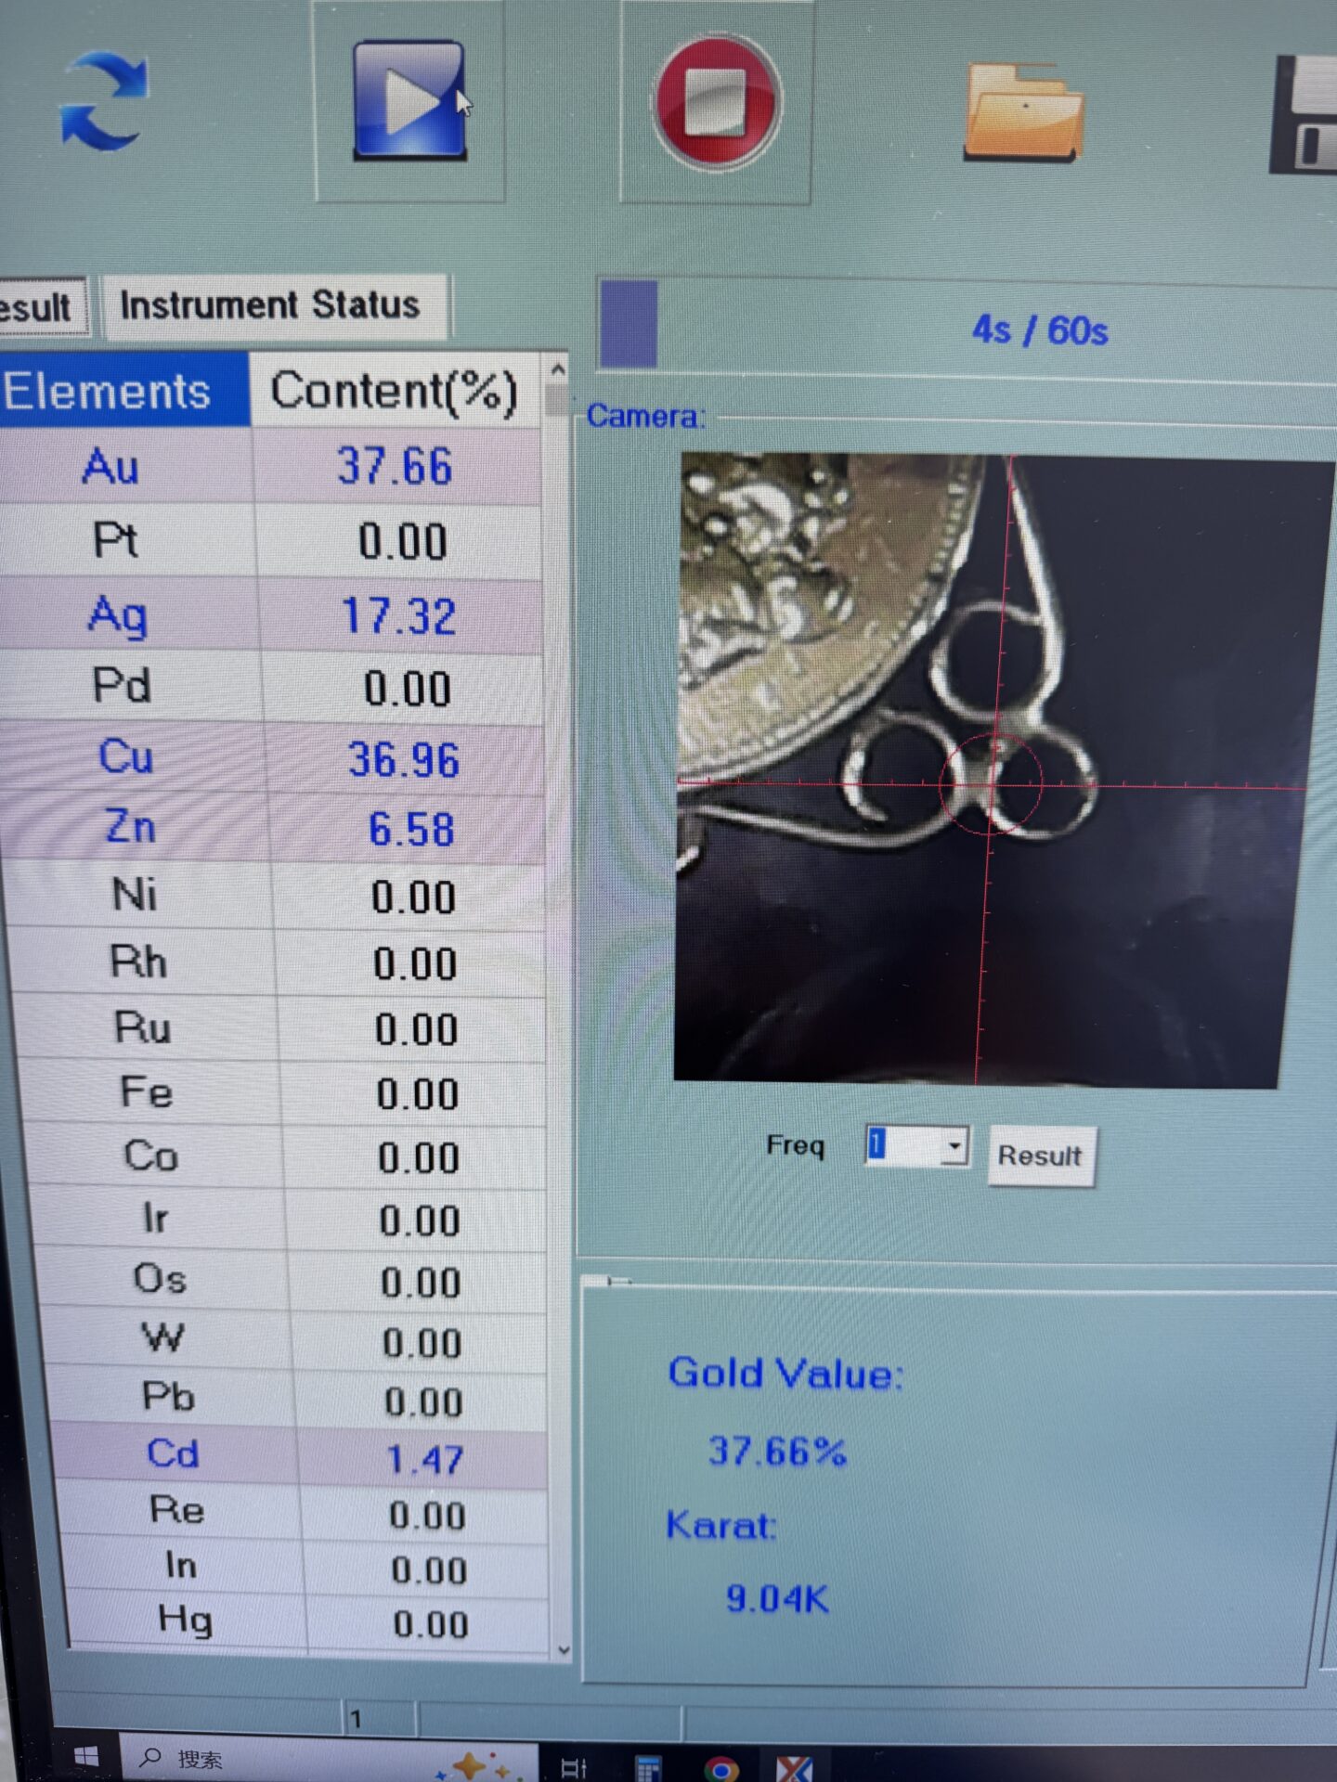The image size is (1337, 1782).
Task: Start the measurement with the play button
Action: pos(409,100)
